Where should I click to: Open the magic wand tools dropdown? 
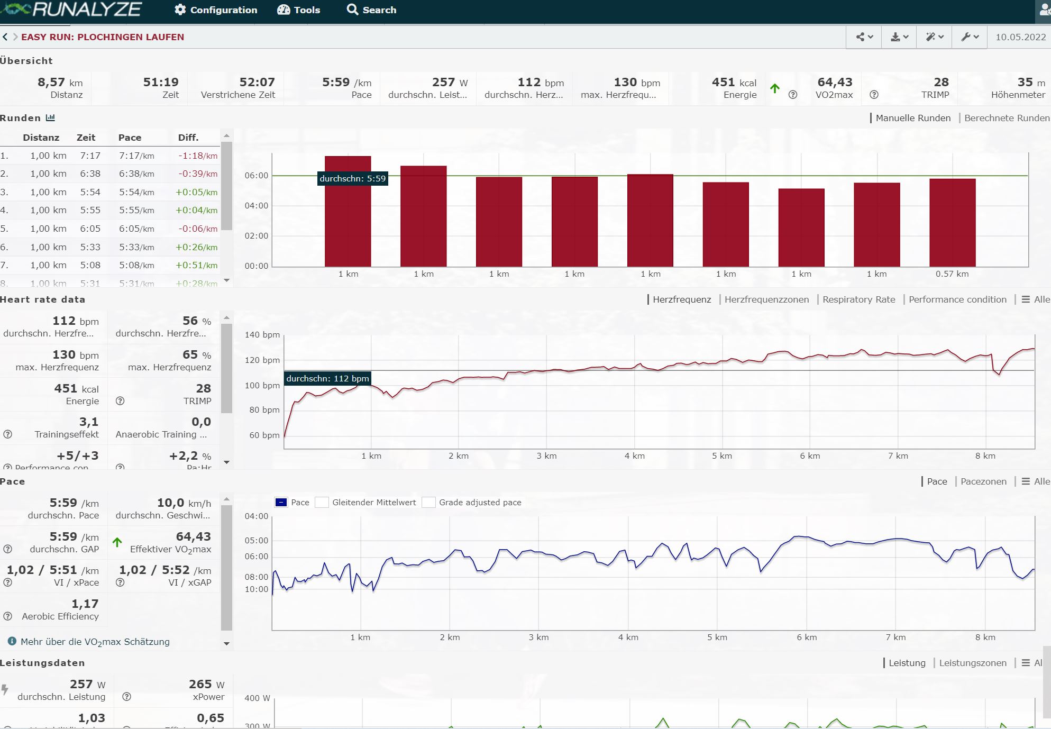(x=934, y=37)
